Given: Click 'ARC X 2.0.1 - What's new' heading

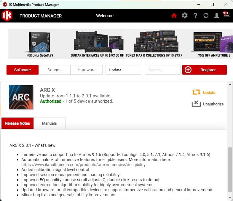Looking at the screenshot, I should click(32, 145).
